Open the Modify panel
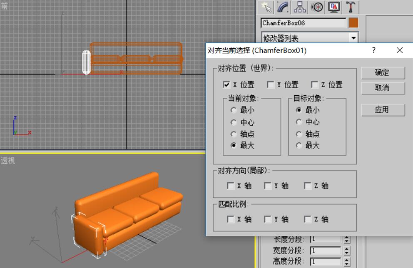The image size is (413, 268). tap(282, 7)
